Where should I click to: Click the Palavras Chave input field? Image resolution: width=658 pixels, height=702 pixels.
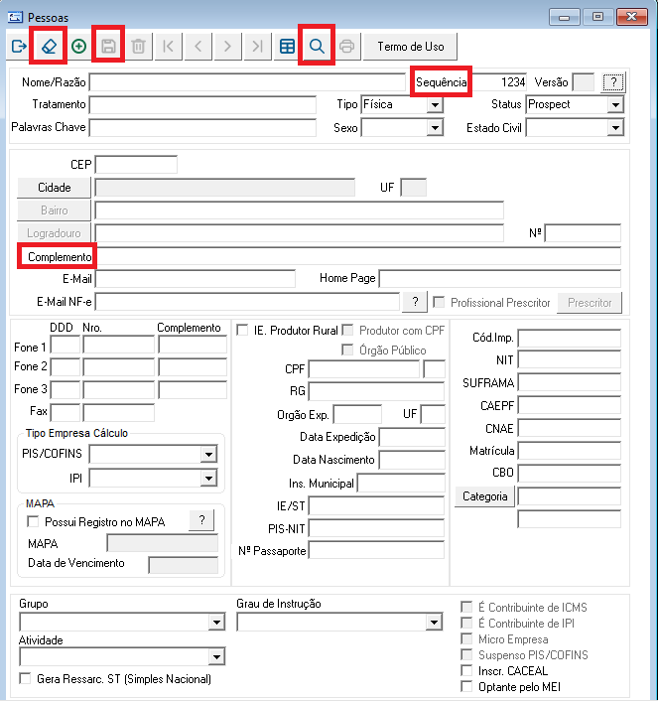click(202, 128)
